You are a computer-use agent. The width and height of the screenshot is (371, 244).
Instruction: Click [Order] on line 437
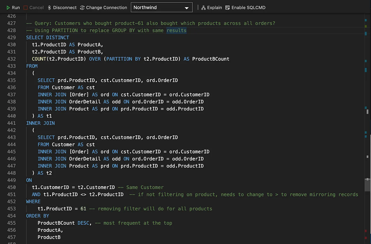pos(79,95)
